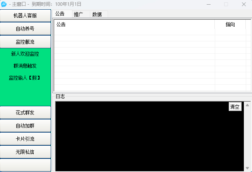Collapse the 监控截流 section
The image size is (252, 172).
pos(26,41)
